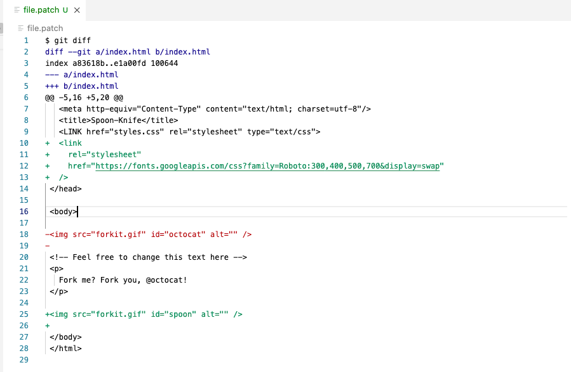Click the untracked U status on tab

click(x=65, y=10)
